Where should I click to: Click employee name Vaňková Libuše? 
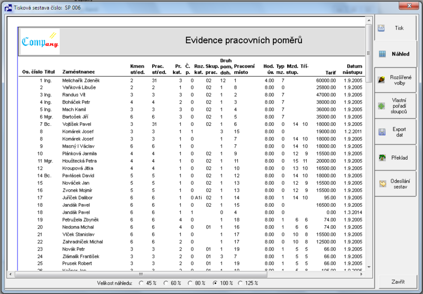tap(79, 87)
